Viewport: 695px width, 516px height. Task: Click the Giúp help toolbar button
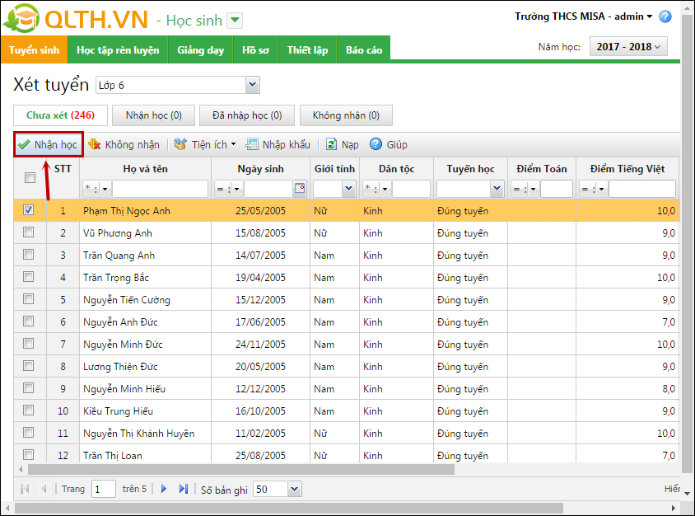pyautogui.click(x=389, y=144)
